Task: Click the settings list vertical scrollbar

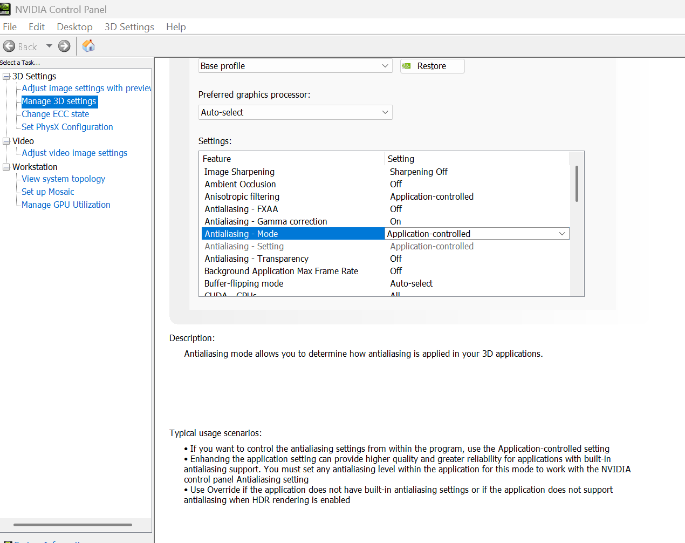Action: 577,184
